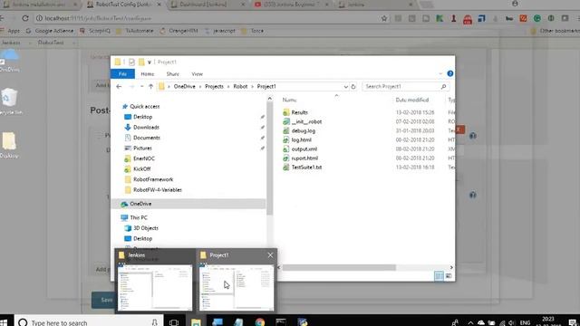Viewport: 580px width, 326px height.
Task: Click the navigation pane vertical scrollbar
Action: (270, 159)
